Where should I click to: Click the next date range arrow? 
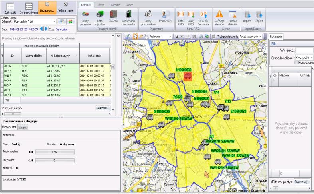46,29
